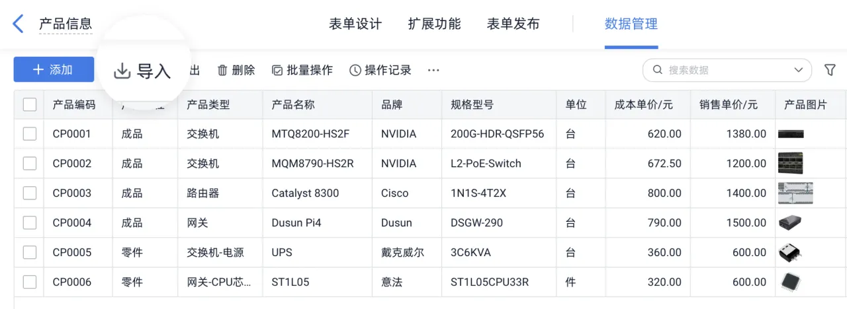Click the magnifier icon in search box
Image resolution: width=847 pixels, height=309 pixels.
[658, 70]
